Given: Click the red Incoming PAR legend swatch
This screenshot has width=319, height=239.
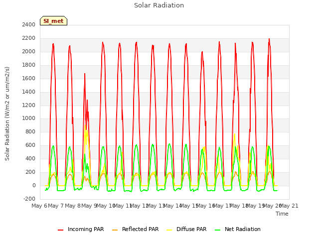Looking at the screenshot, I should [x=61, y=230].
